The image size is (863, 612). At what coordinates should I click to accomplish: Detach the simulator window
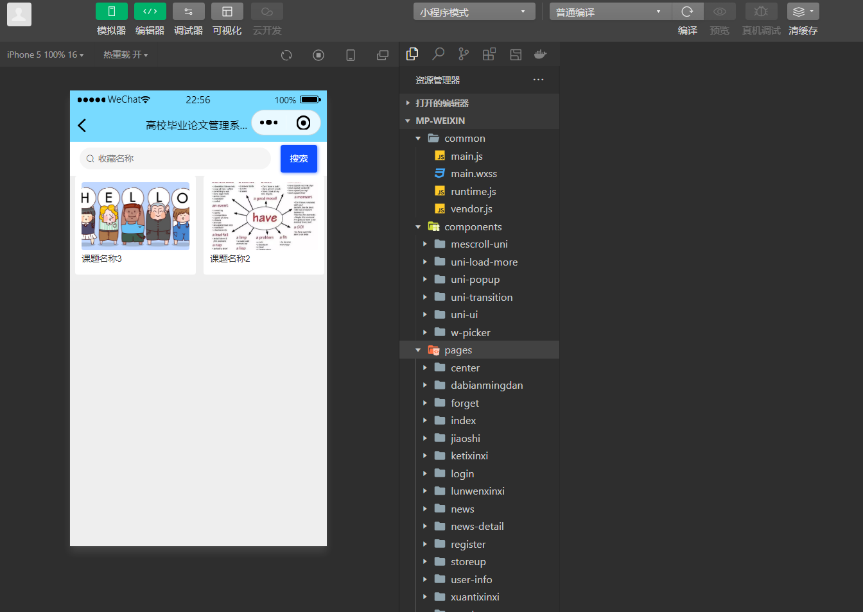[x=383, y=55]
